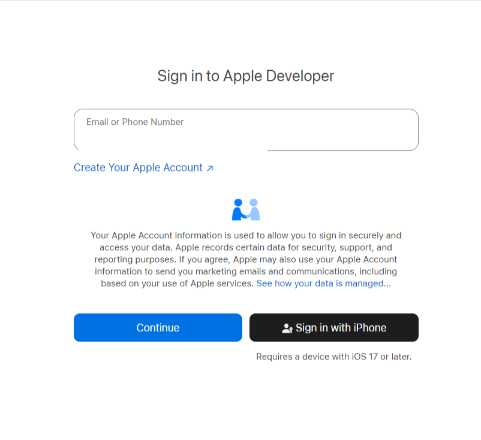Click the handshake privacy icon
This screenshot has width=481, height=440.
click(x=246, y=209)
